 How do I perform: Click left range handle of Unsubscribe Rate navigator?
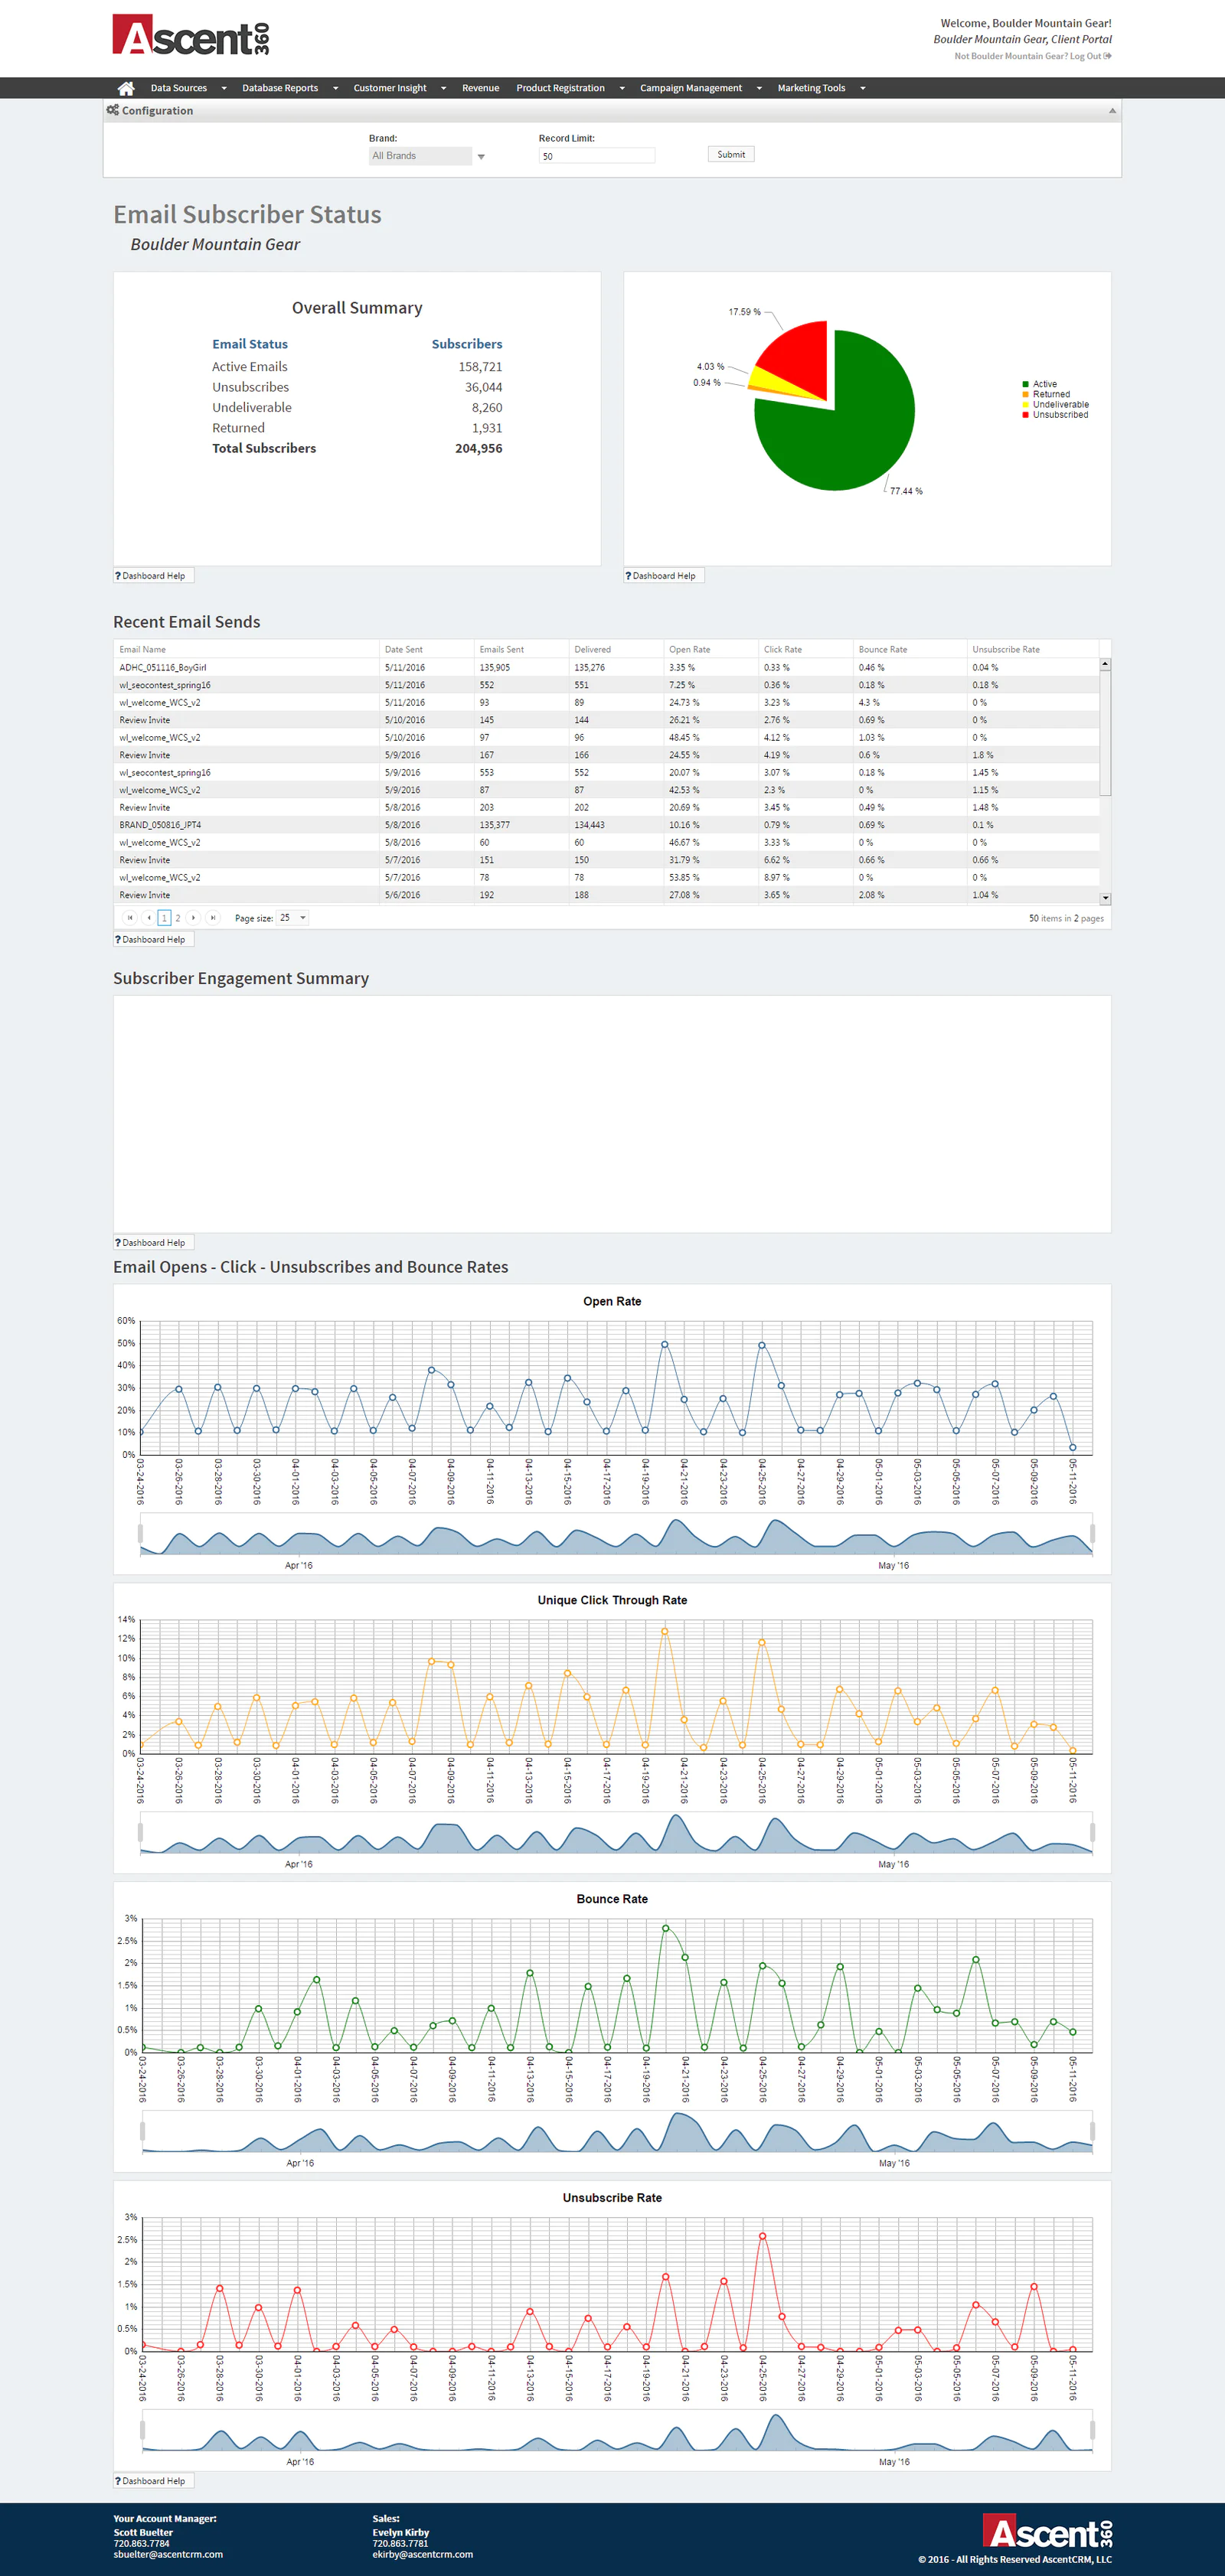click(x=141, y=2430)
